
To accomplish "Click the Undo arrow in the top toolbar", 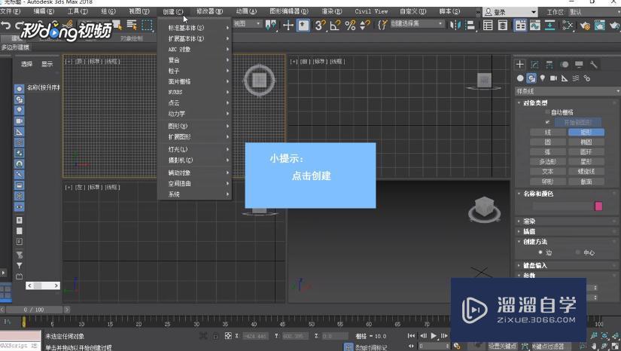I will click(6, 26).
